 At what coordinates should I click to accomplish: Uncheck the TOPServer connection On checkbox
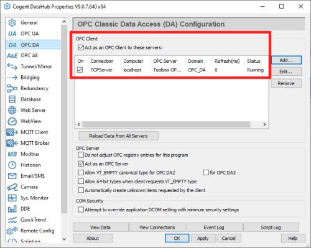pos(80,70)
